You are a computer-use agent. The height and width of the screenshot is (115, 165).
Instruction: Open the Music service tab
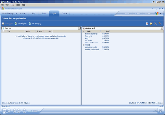pos(127,13)
